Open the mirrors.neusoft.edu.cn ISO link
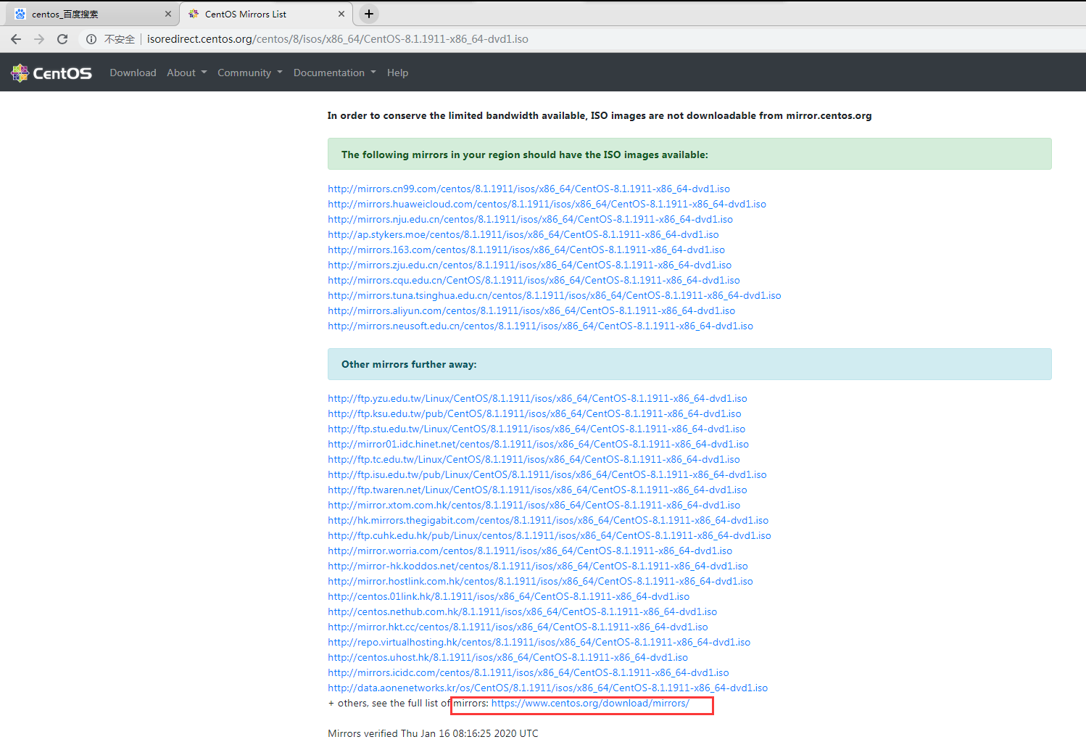This screenshot has height=750, width=1086. click(540, 326)
